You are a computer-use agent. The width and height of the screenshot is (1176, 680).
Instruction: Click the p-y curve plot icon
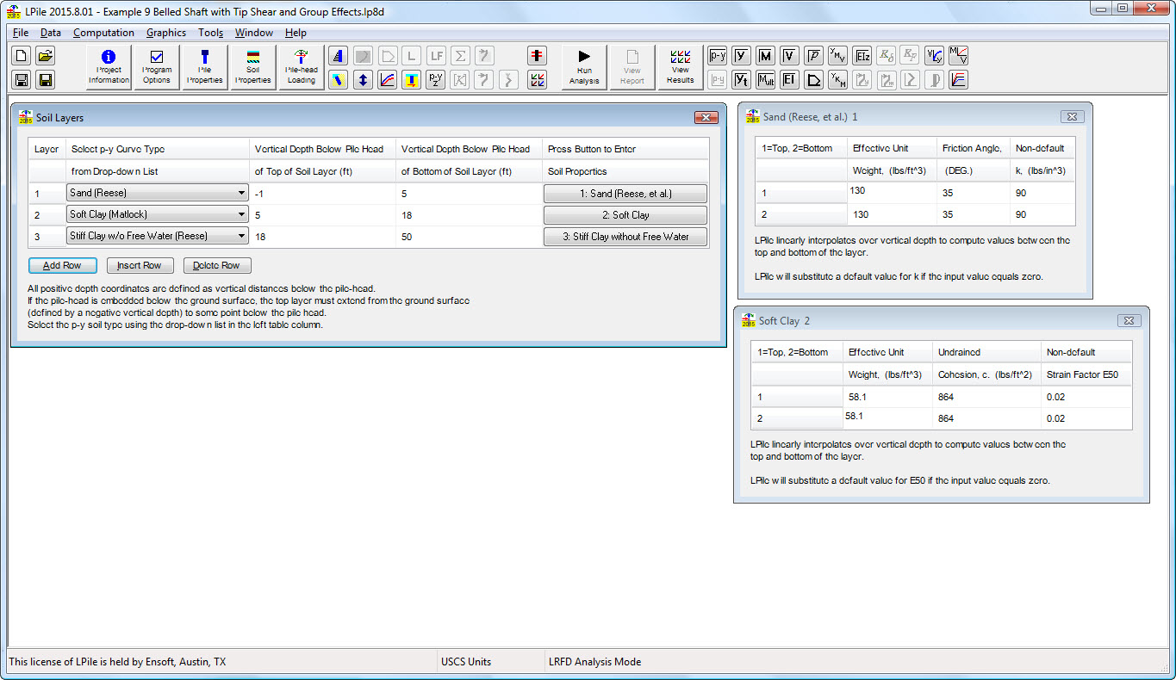(717, 56)
